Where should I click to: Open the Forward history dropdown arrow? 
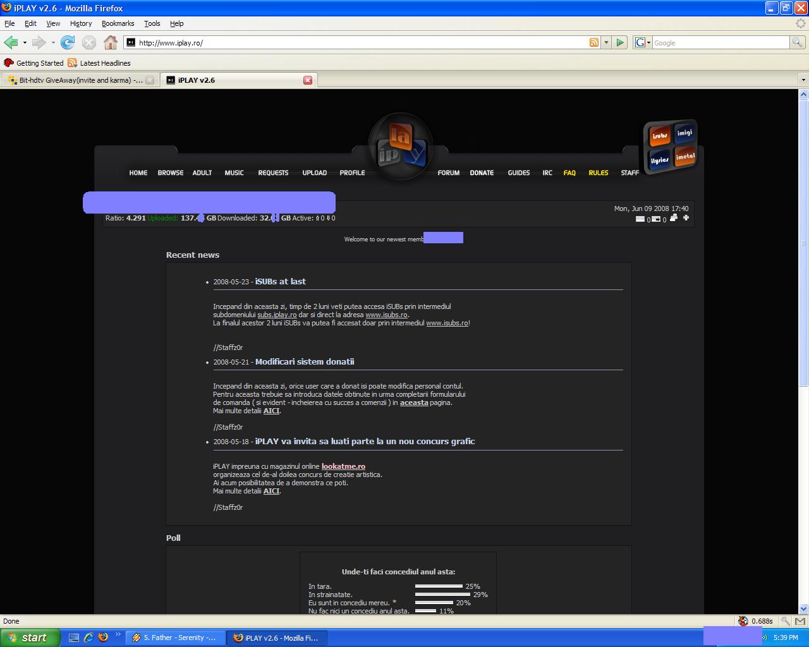[x=53, y=43]
